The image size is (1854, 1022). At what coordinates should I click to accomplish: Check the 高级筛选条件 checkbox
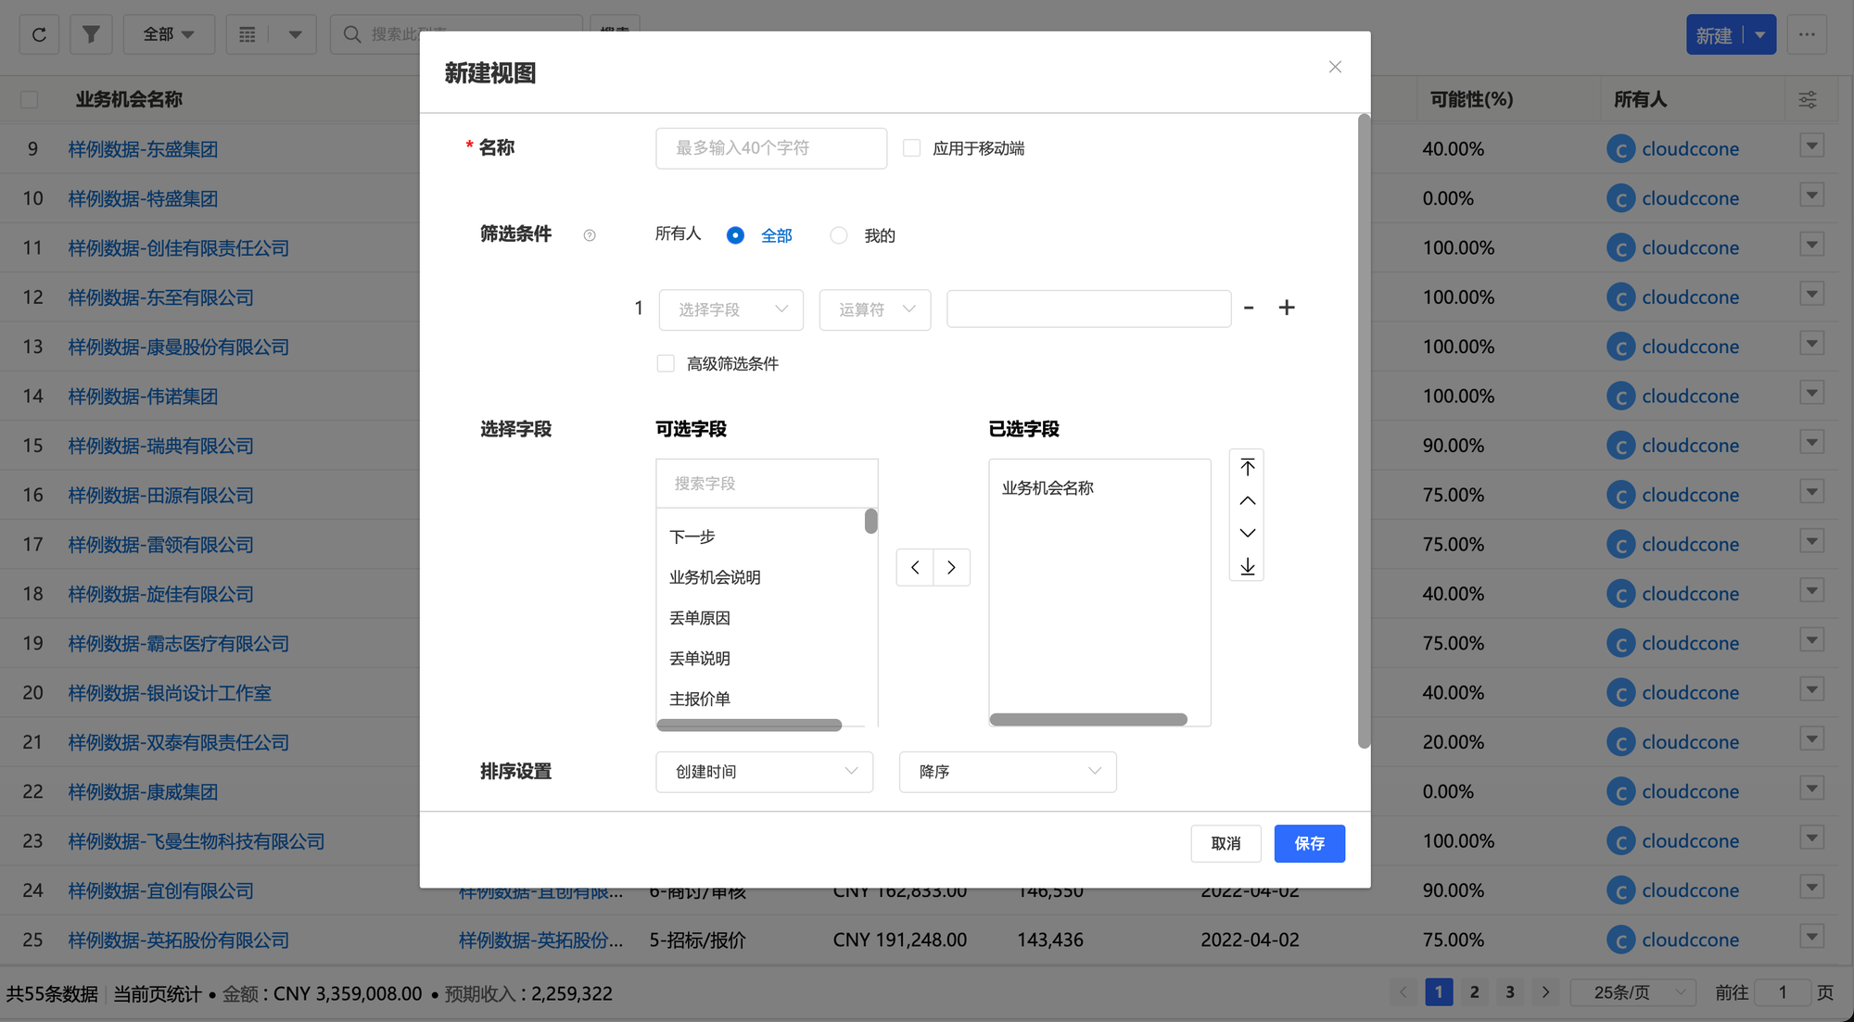[x=666, y=363]
